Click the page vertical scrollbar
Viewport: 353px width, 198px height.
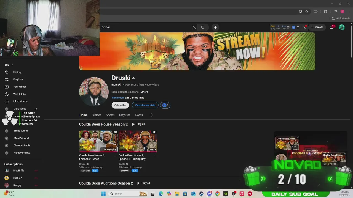pyautogui.click(x=351, y=41)
